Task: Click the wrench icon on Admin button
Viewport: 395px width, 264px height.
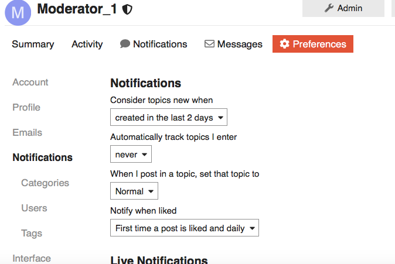Action: coord(329,8)
